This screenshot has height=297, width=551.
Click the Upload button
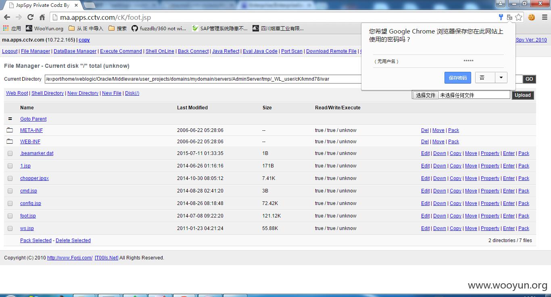point(522,95)
